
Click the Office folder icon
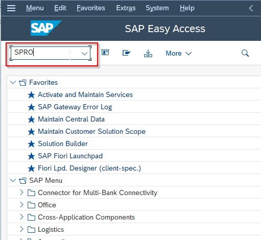tap(31, 205)
